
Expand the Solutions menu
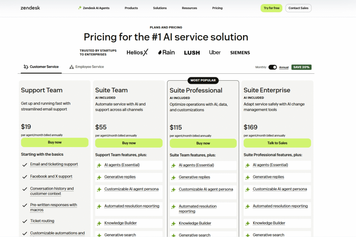click(160, 8)
